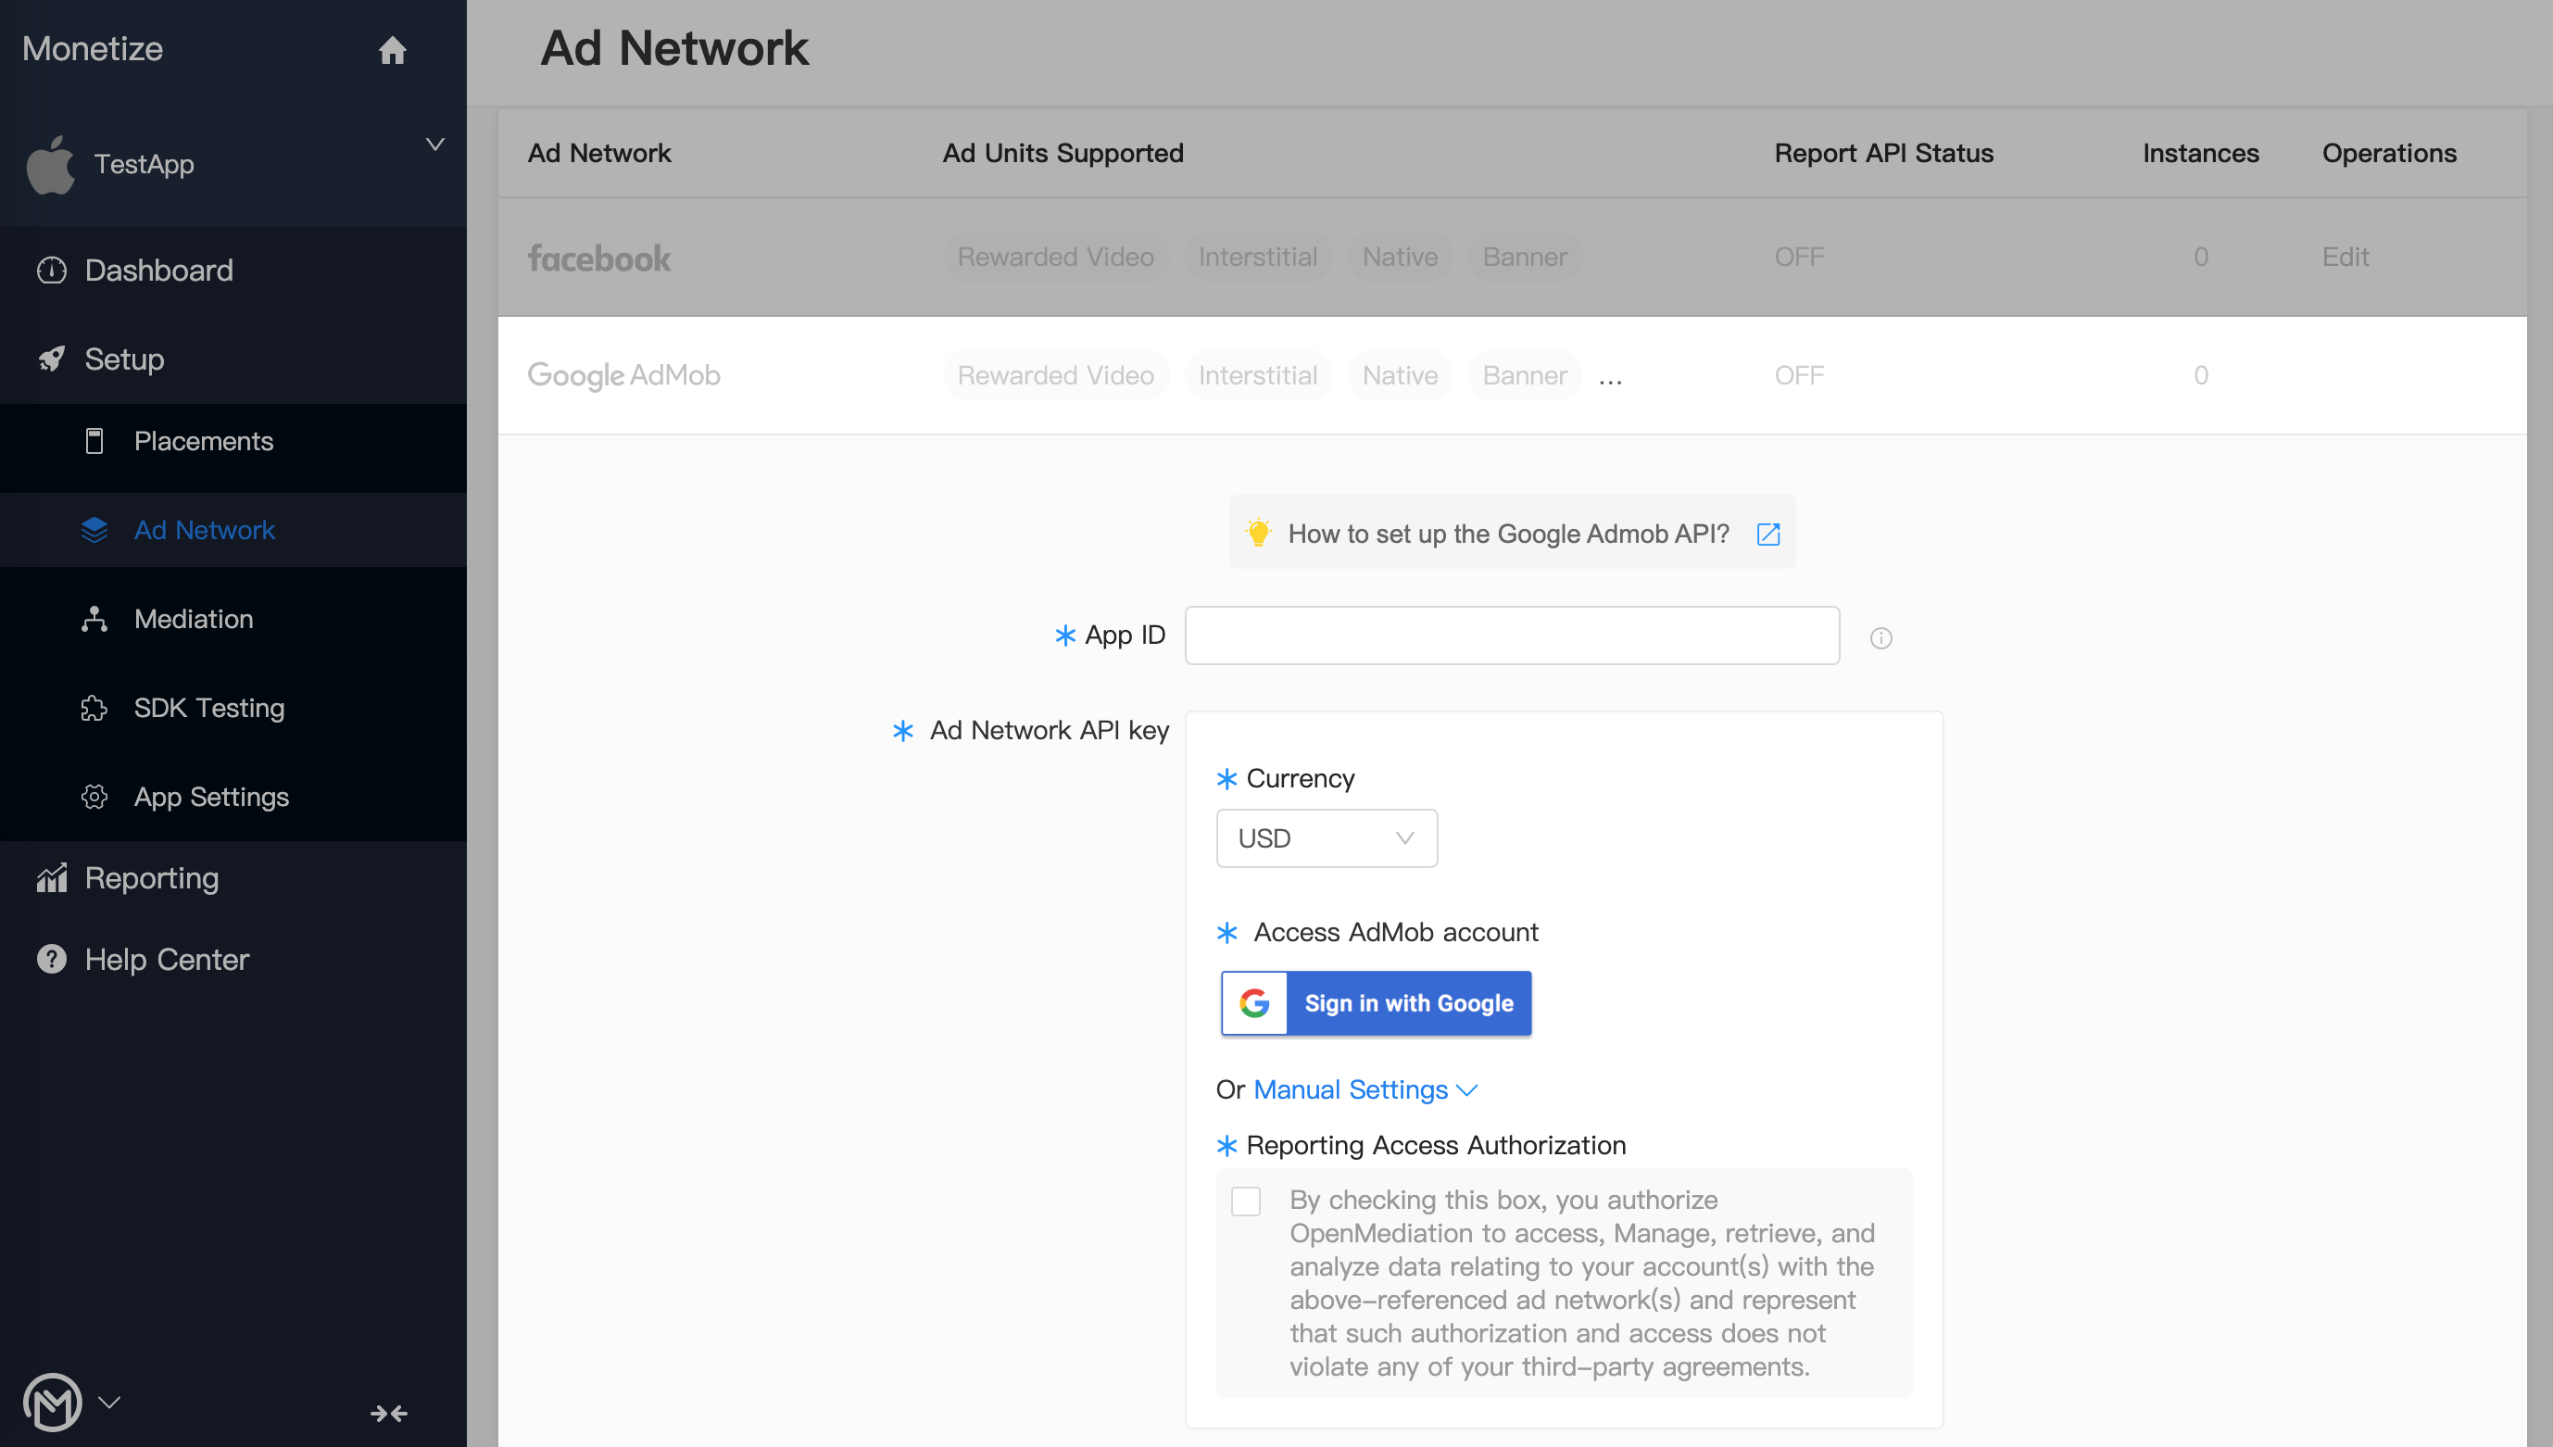This screenshot has height=1447, width=2553.
Task: Expand the Manual Settings section
Action: point(1365,1089)
